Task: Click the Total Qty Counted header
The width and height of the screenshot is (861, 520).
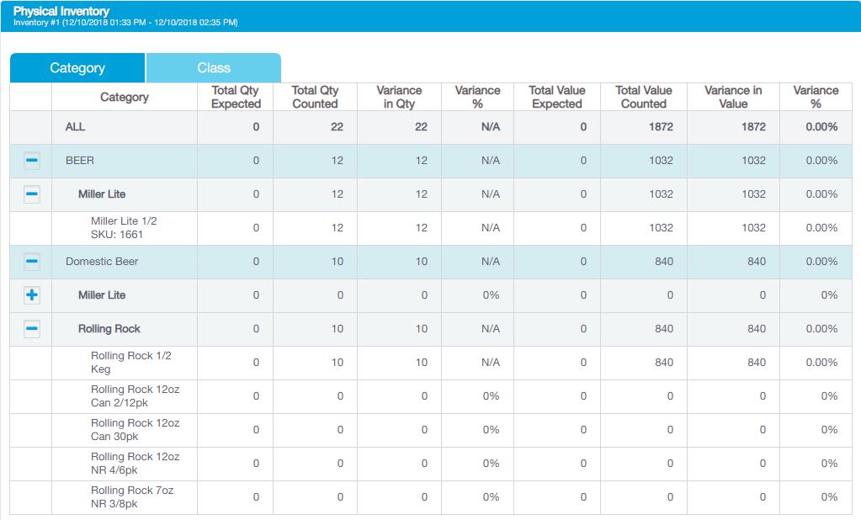Action: tap(315, 98)
